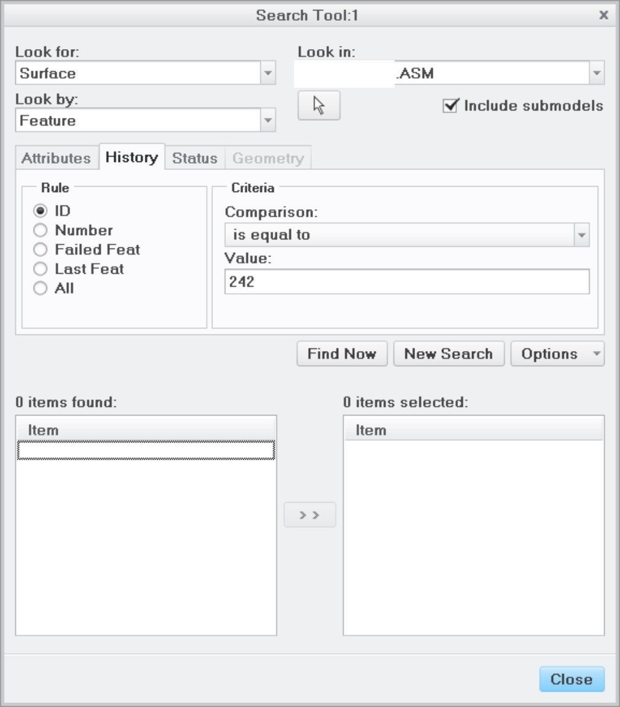620x707 pixels.
Task: Switch to the Status tab
Action: click(195, 157)
